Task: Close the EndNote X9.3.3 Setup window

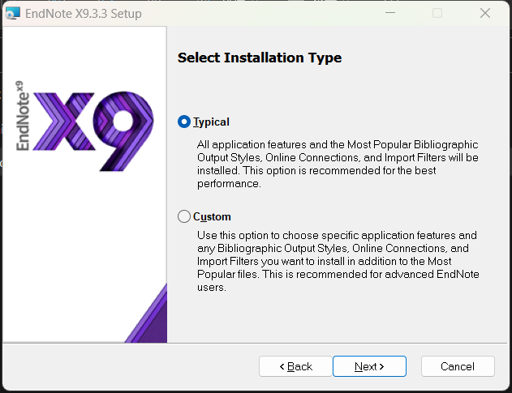Action: (485, 13)
